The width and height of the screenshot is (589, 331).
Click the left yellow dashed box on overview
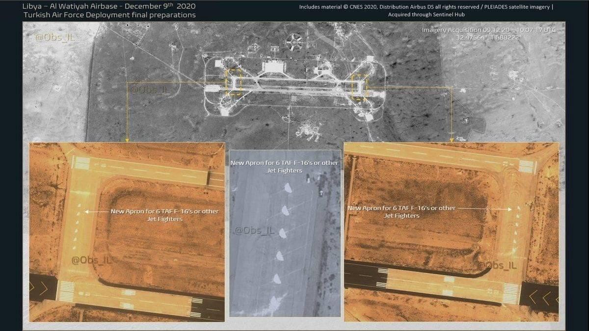[233, 81]
